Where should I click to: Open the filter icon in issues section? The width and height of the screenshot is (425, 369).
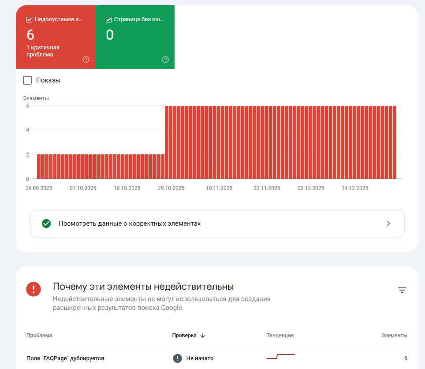402,290
